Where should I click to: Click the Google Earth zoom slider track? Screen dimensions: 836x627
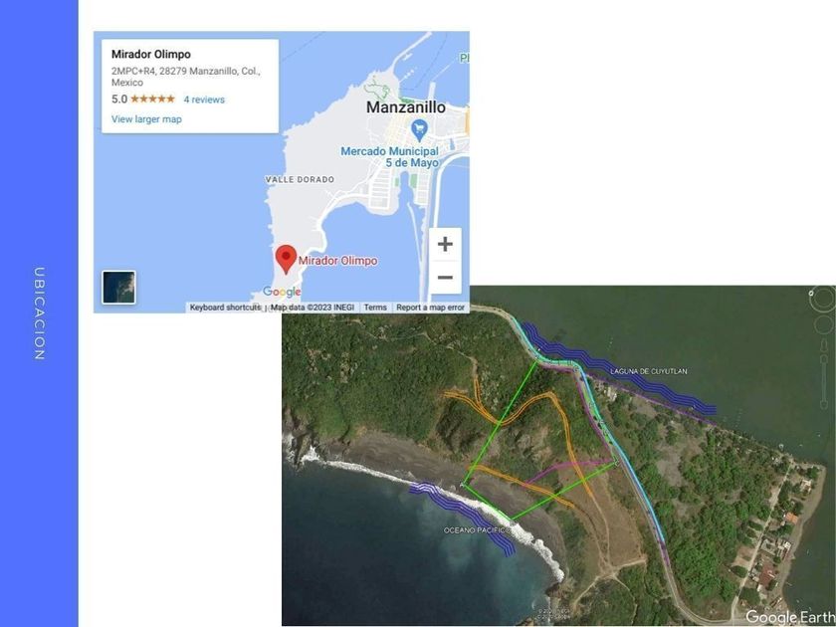[x=824, y=381]
